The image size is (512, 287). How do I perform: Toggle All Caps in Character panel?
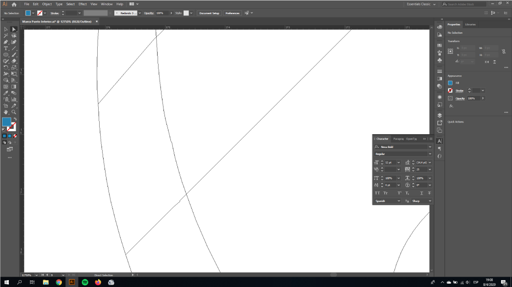pyautogui.click(x=377, y=193)
